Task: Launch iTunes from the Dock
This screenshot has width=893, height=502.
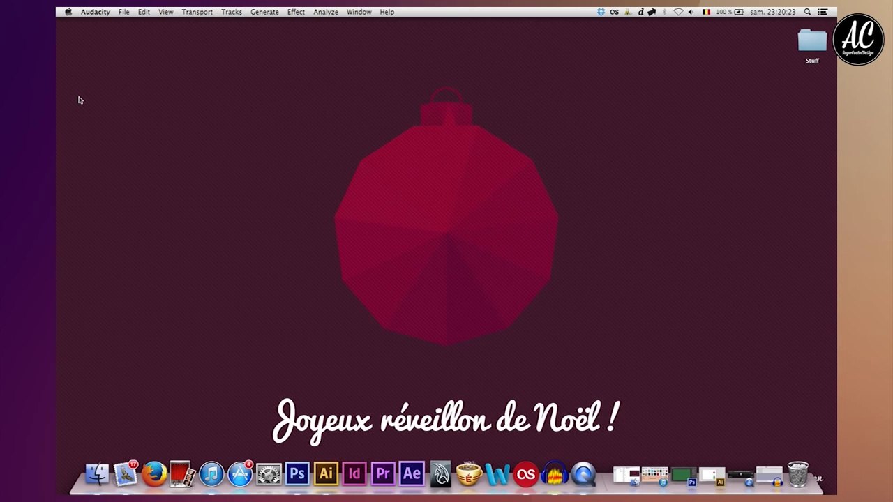Action: pos(211,474)
